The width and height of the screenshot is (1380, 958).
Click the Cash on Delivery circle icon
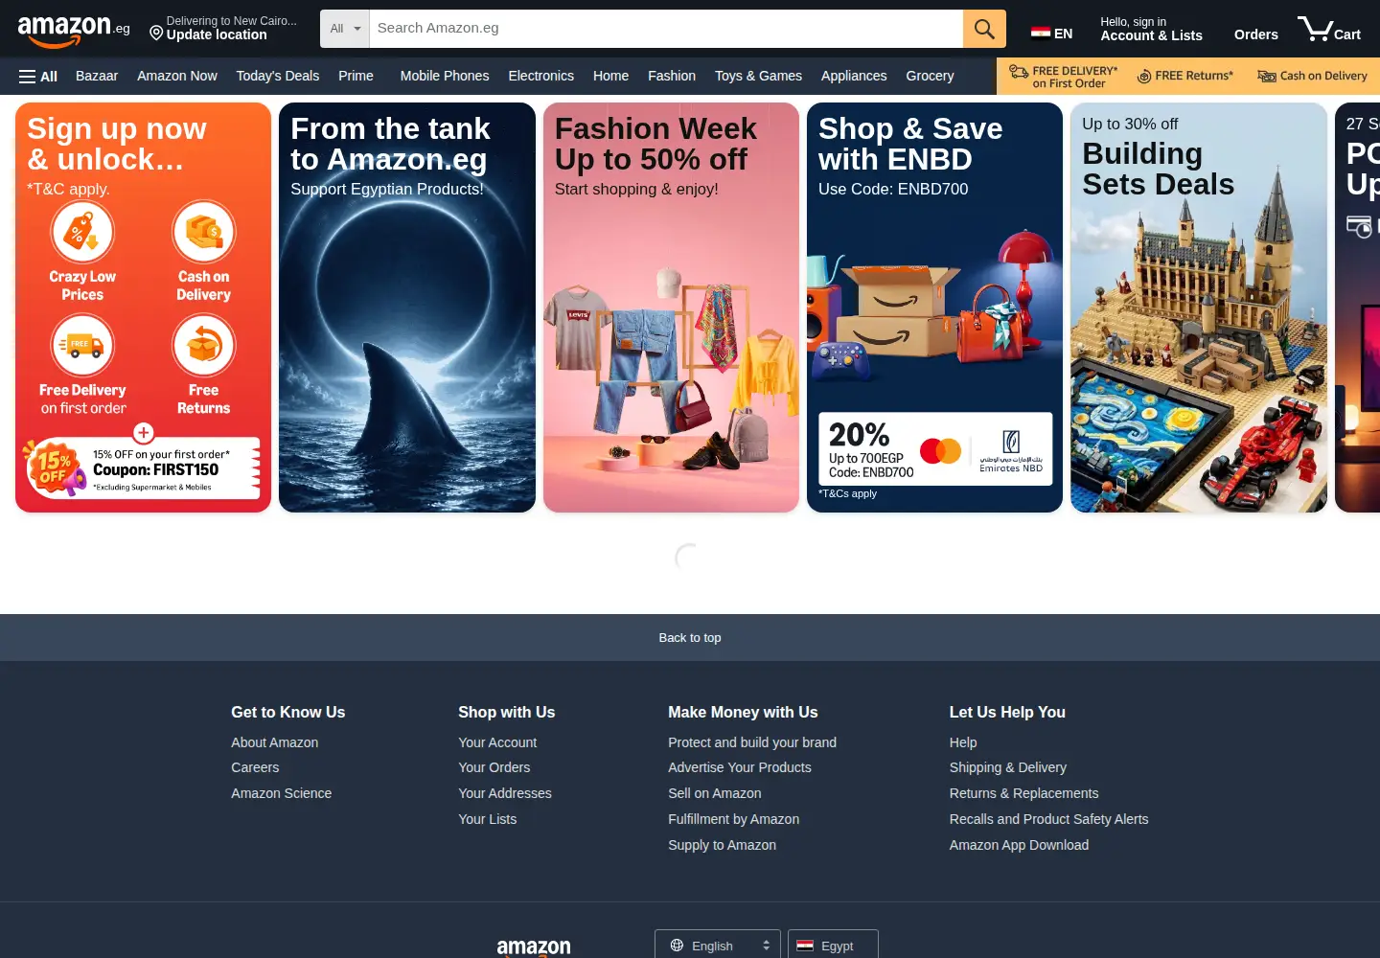pyautogui.click(x=204, y=232)
